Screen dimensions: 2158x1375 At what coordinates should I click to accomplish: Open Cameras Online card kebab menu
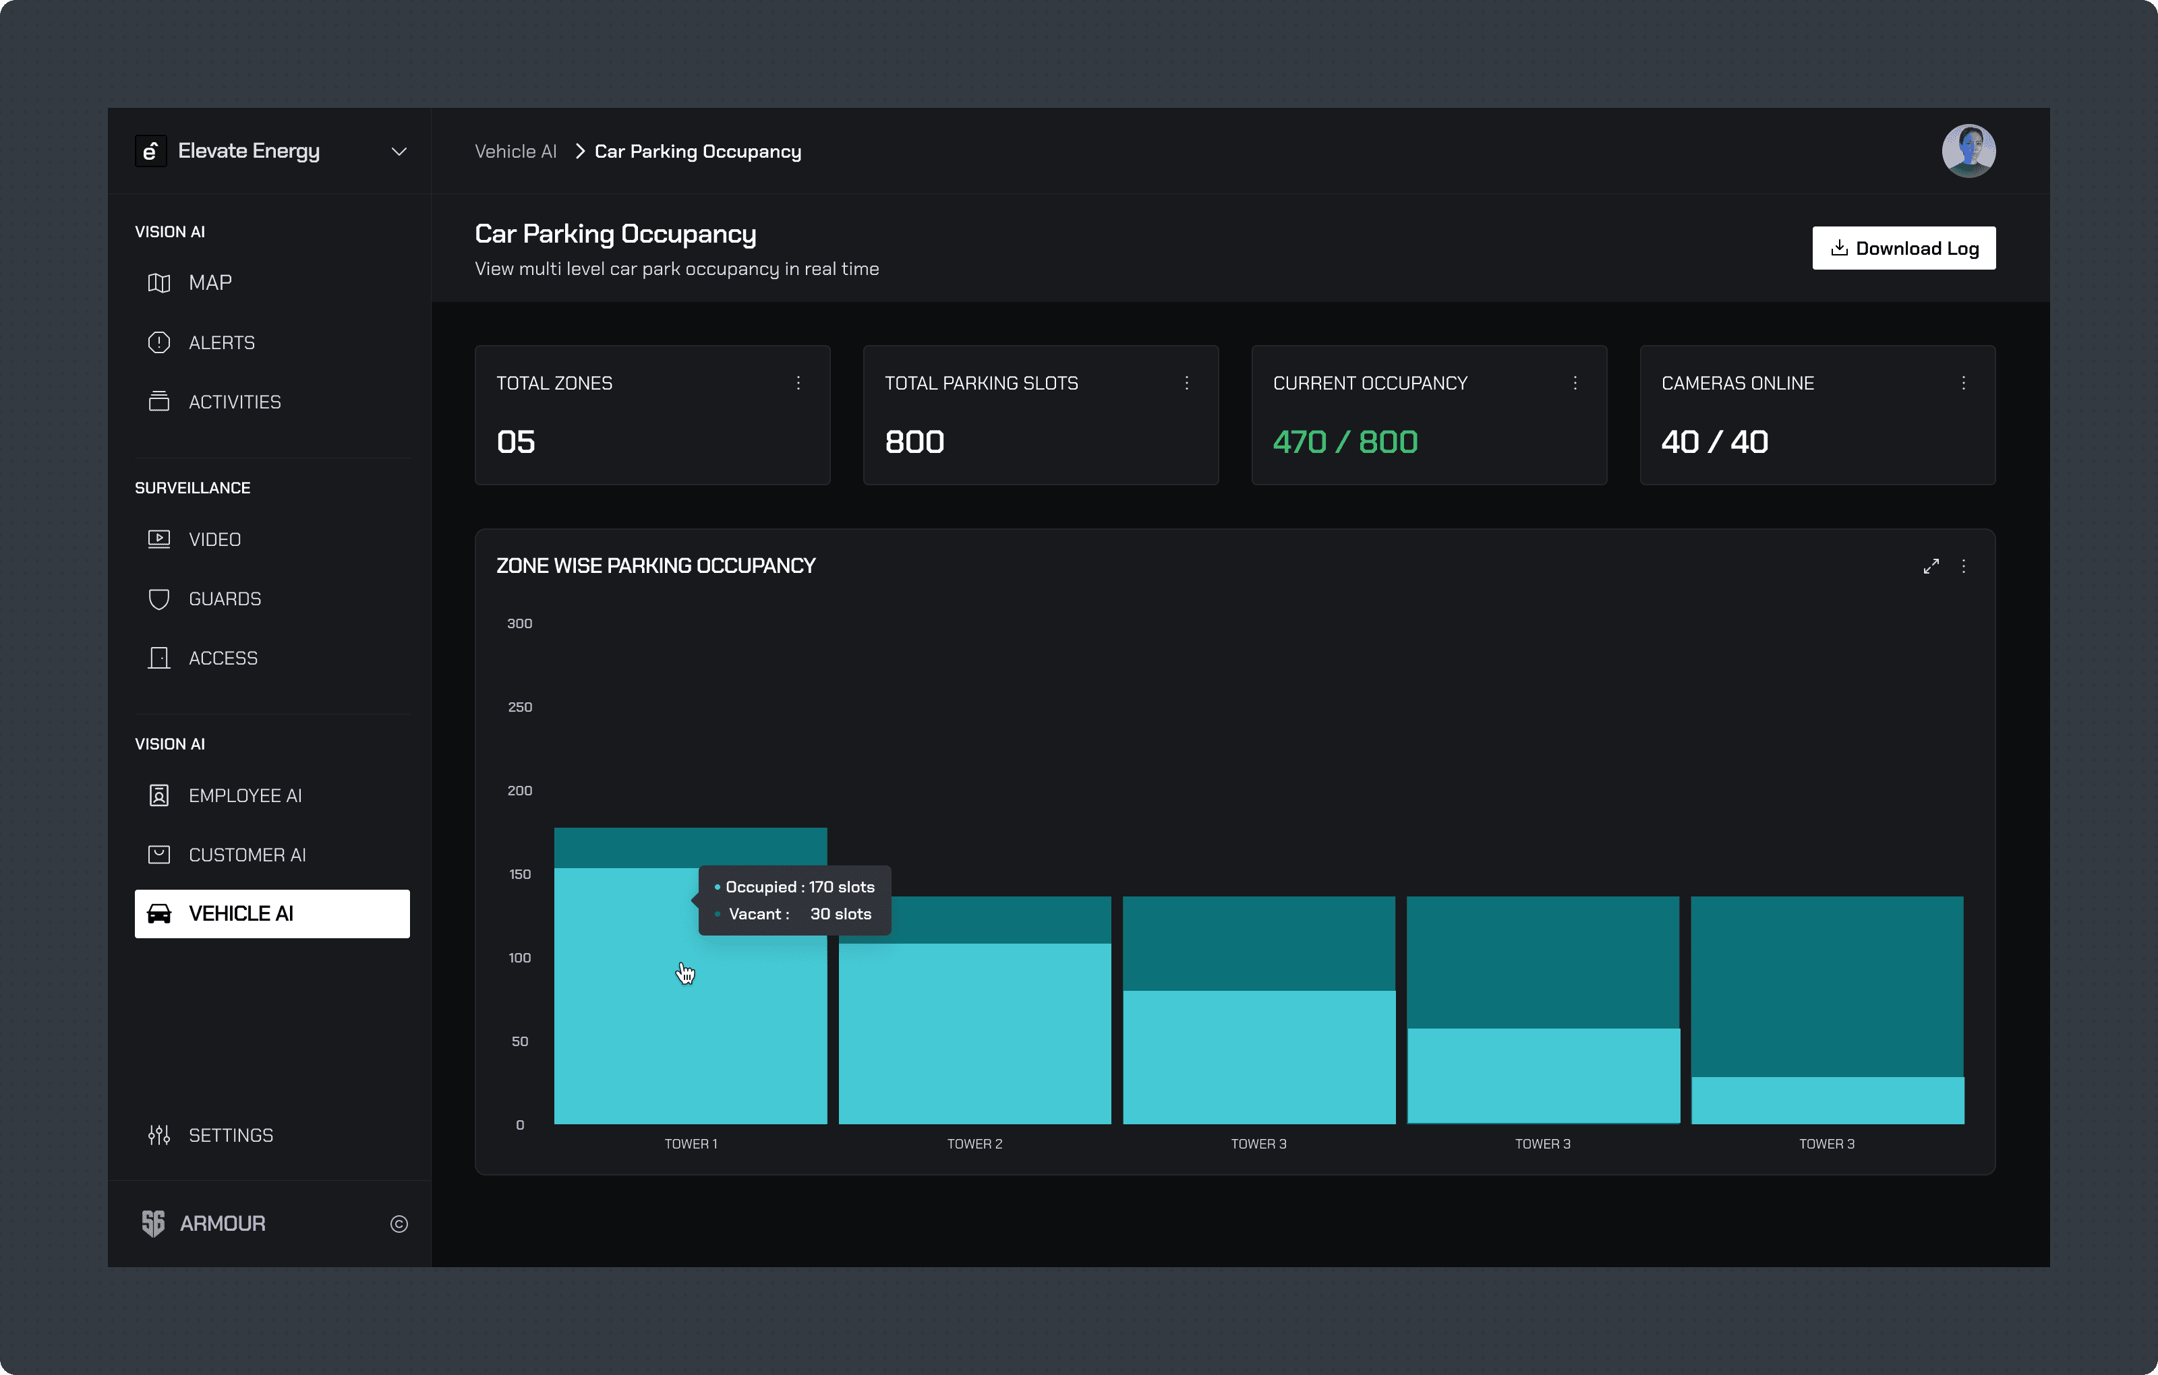(x=1962, y=384)
